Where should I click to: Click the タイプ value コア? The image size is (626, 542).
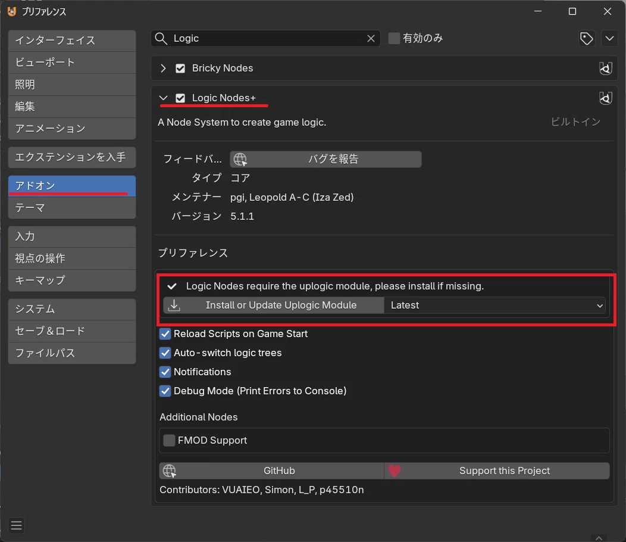tap(240, 178)
